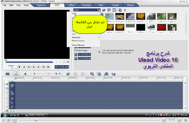
Task: Click the preview scrub bar
Action: 29,62
